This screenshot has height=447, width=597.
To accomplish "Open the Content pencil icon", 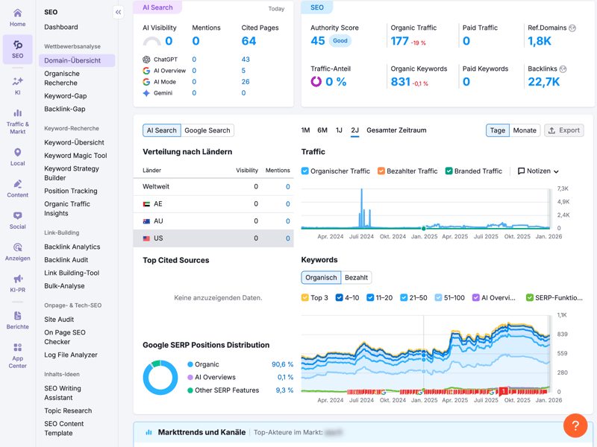I will (x=17, y=185).
